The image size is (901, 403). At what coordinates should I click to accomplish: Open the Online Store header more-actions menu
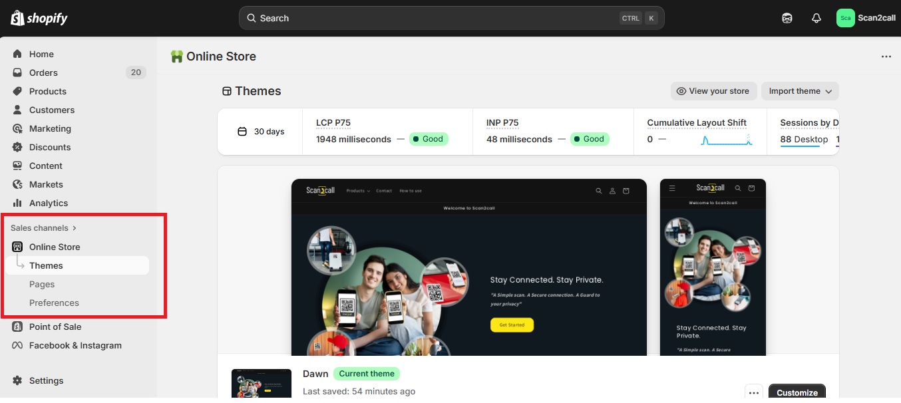tap(886, 57)
